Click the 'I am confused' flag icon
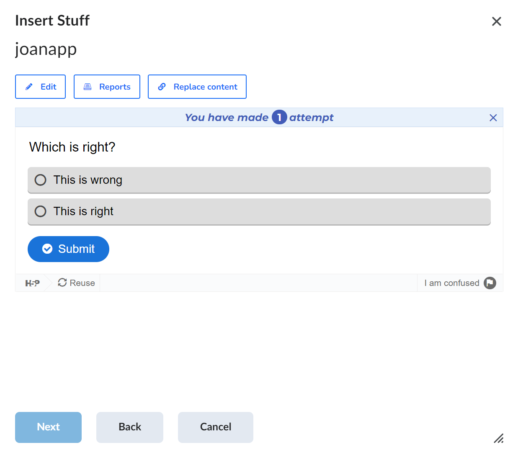The height and width of the screenshot is (458, 518). pos(490,283)
